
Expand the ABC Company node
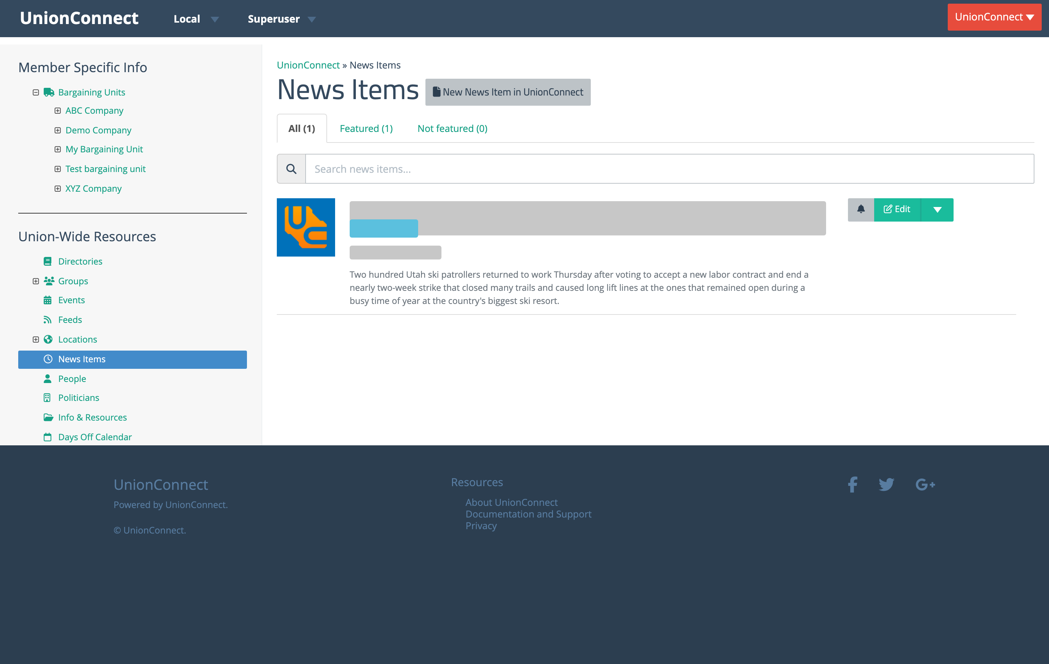click(x=58, y=111)
